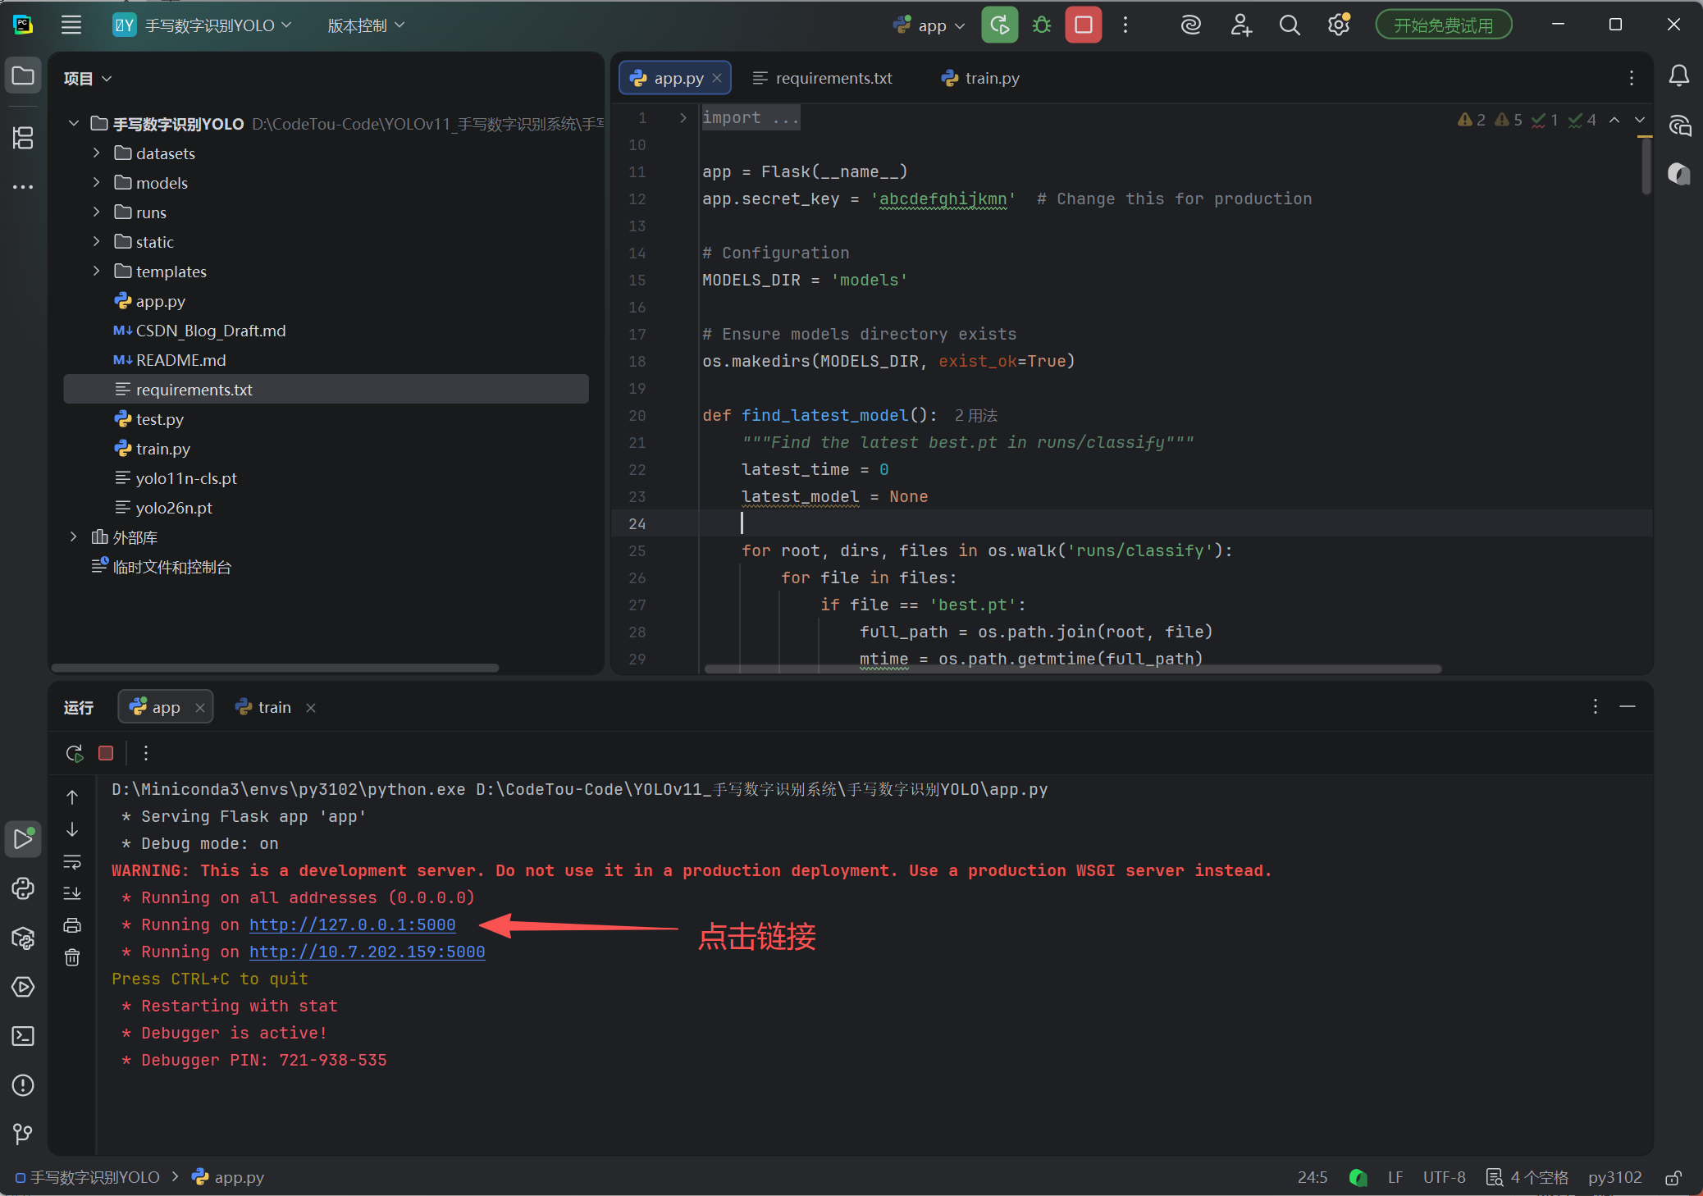Clear console output with trash icon
The image size is (1703, 1196).
pyautogui.click(x=72, y=957)
